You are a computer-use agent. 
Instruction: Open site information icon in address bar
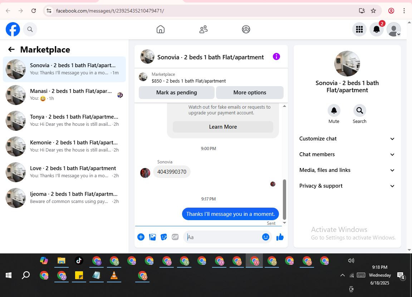click(x=49, y=11)
